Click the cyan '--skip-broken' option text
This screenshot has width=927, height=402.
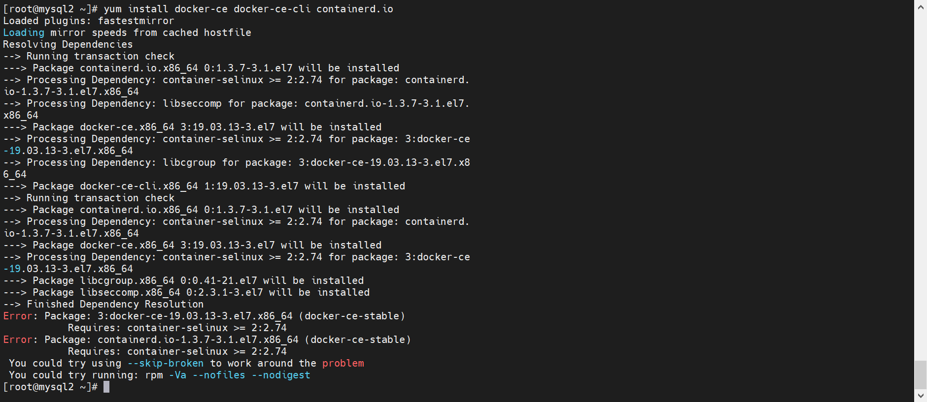(166, 363)
